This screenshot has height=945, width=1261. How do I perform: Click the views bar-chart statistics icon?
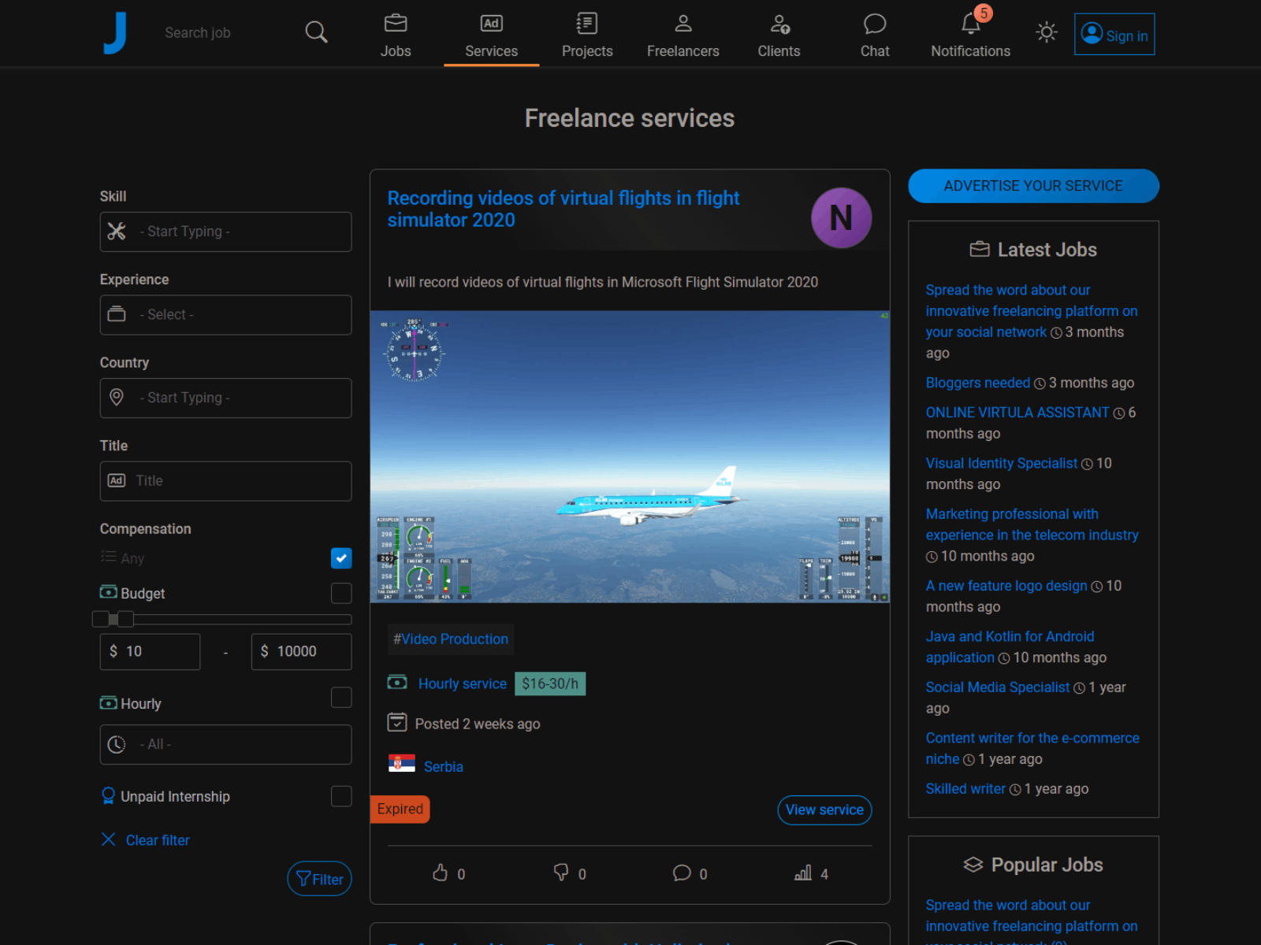[803, 873]
